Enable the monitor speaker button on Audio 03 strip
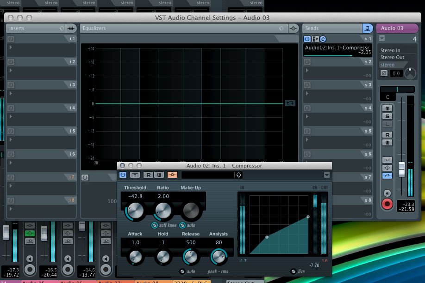 (387, 193)
